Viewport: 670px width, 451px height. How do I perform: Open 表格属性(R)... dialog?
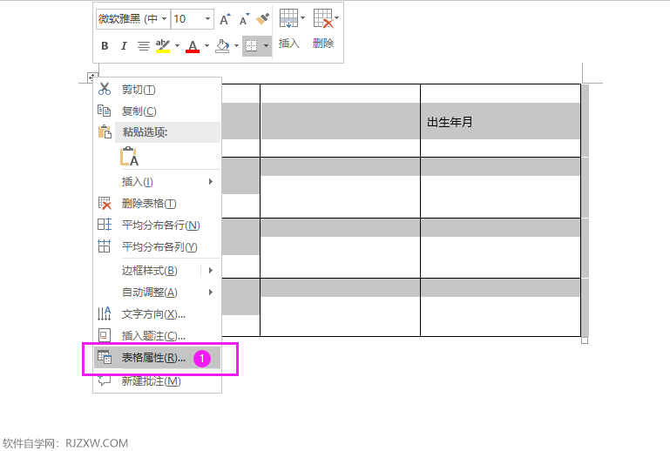click(157, 358)
